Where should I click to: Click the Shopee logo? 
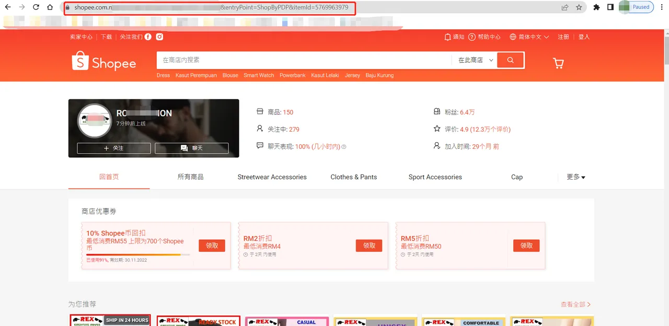[103, 62]
